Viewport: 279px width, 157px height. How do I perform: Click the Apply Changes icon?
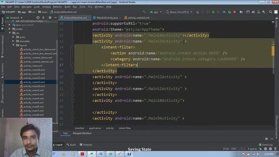pos(203,12)
